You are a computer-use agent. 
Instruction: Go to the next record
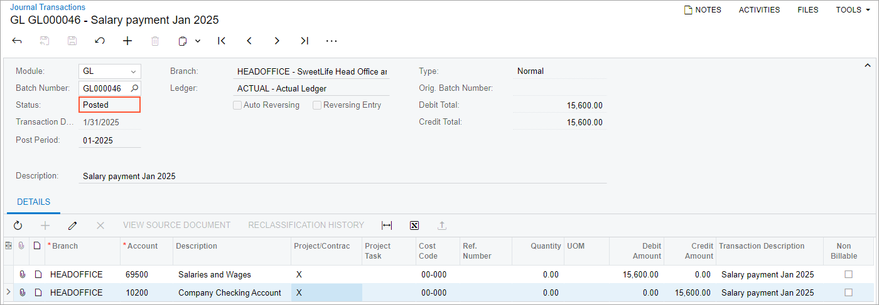click(277, 41)
